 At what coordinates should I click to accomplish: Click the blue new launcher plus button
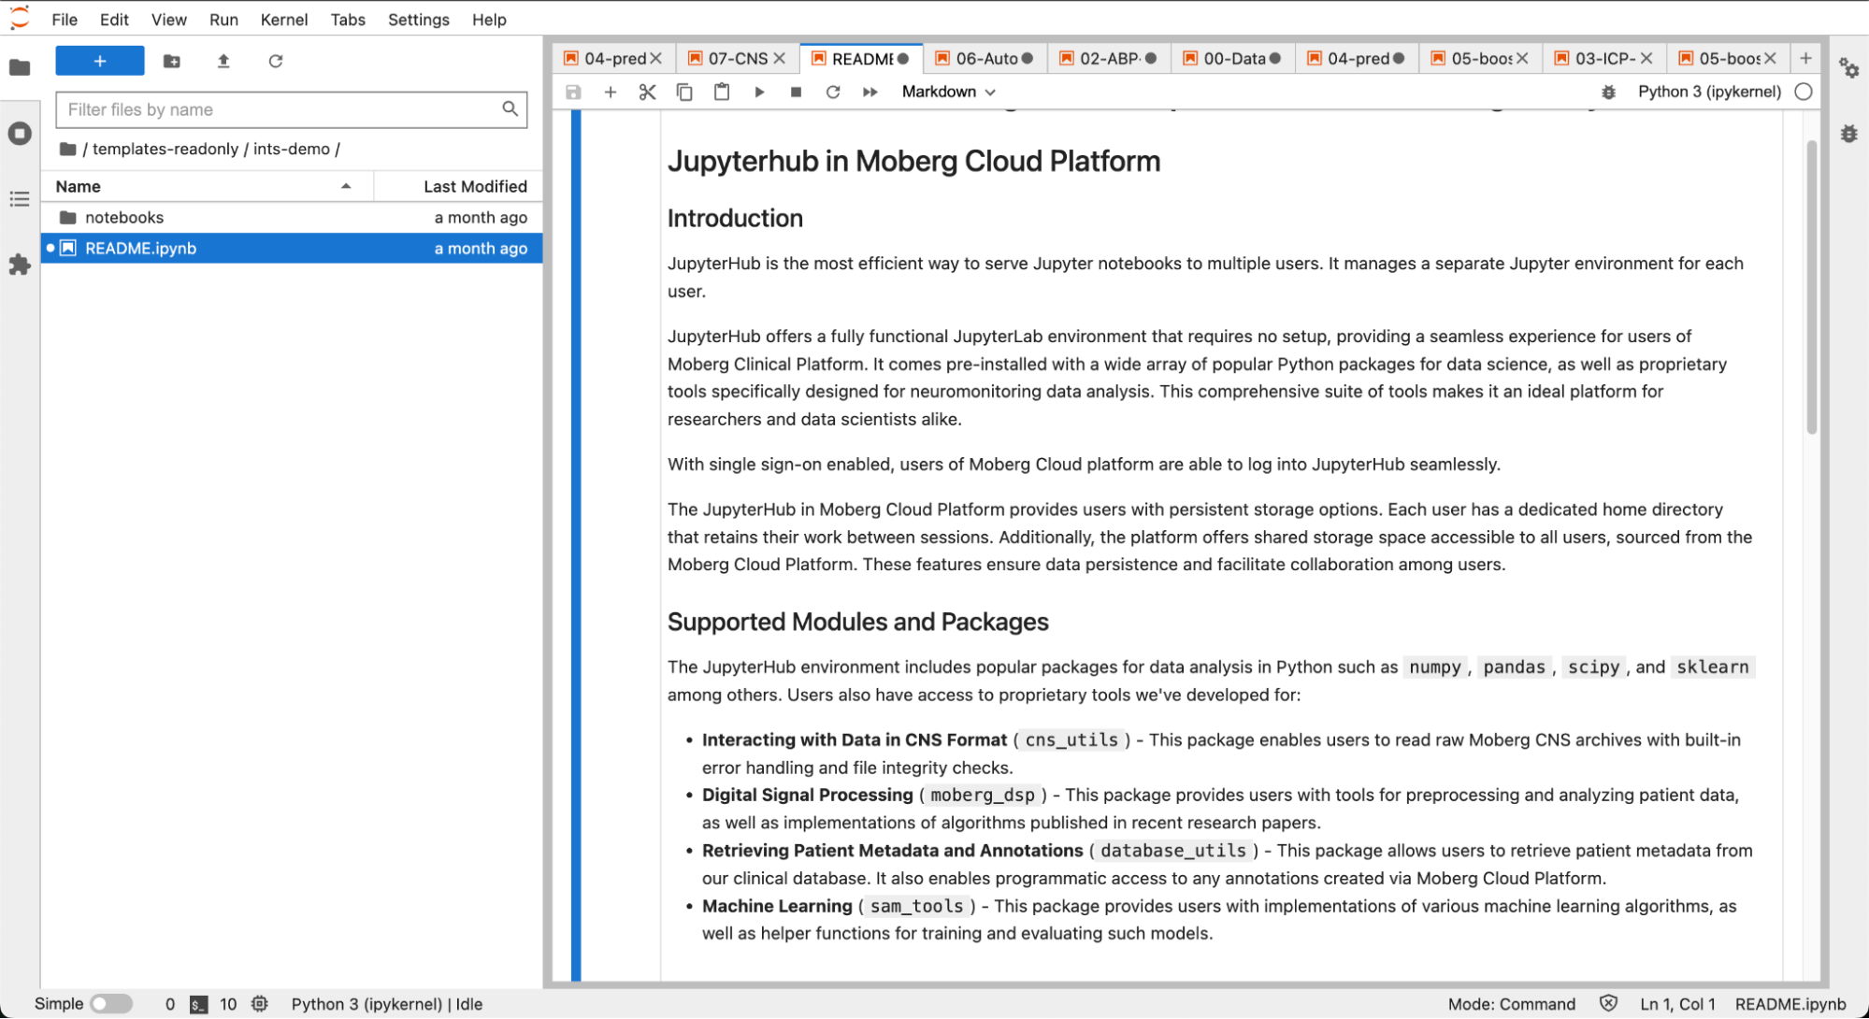[100, 61]
